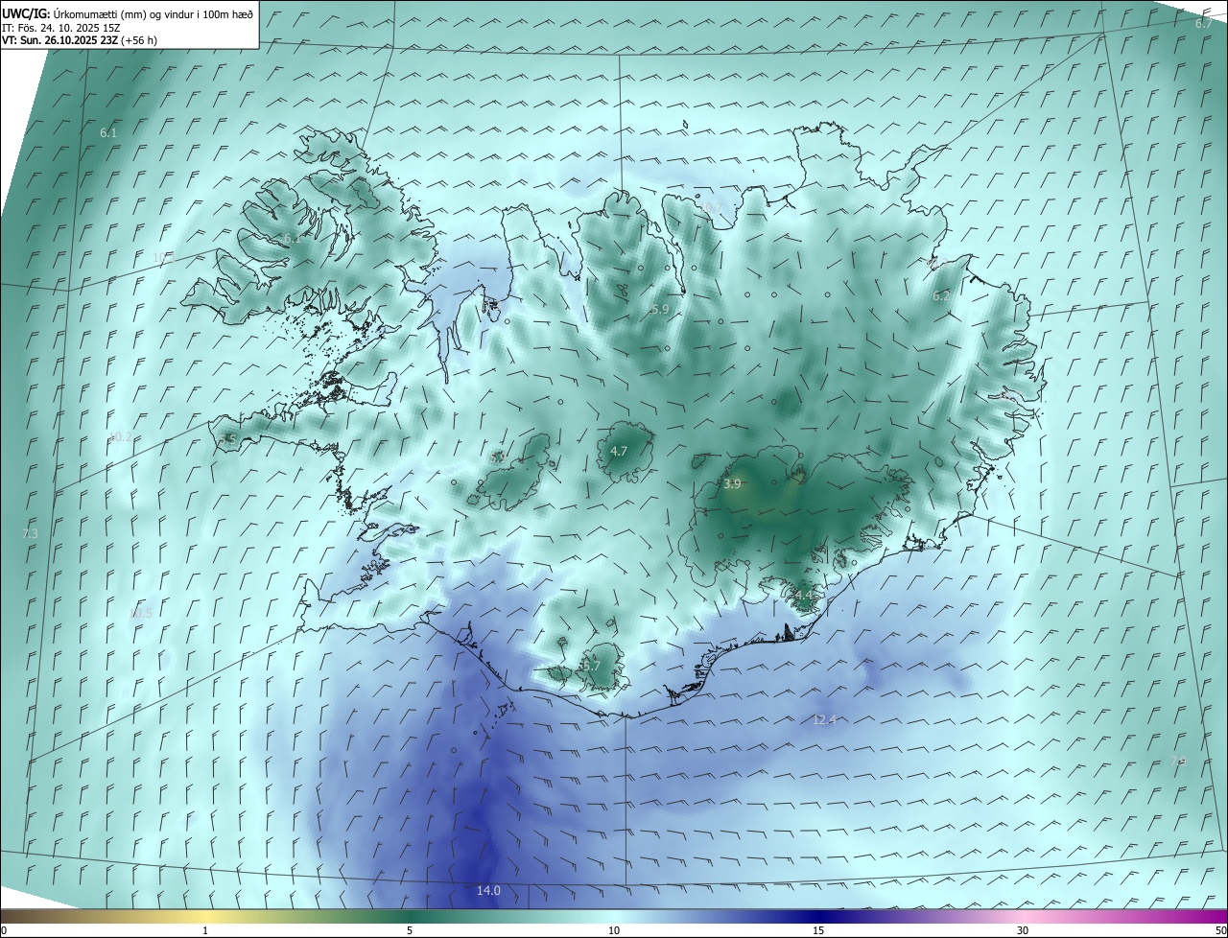Click the 6.2 value label in the northeast
This screenshot has width=1228, height=938.
pyautogui.click(x=941, y=296)
